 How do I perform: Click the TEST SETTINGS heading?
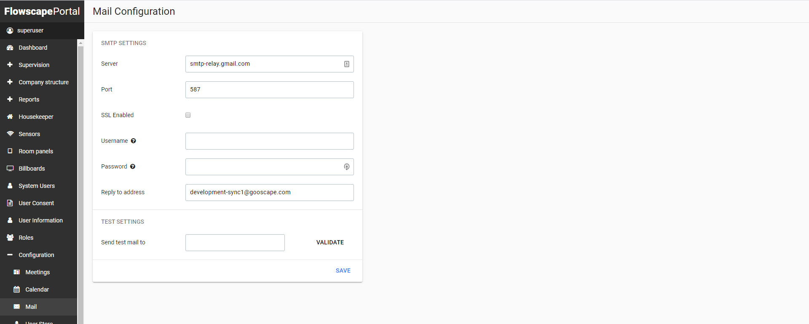123,222
